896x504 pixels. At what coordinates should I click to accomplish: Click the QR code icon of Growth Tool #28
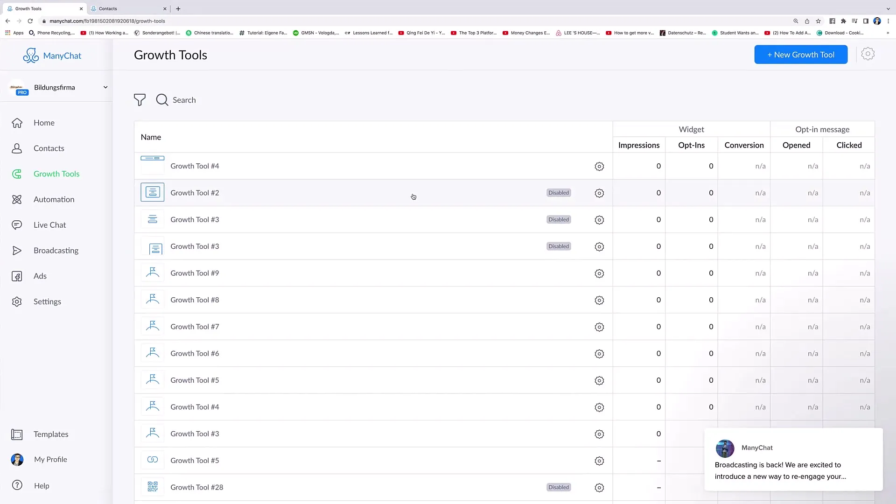tap(153, 487)
